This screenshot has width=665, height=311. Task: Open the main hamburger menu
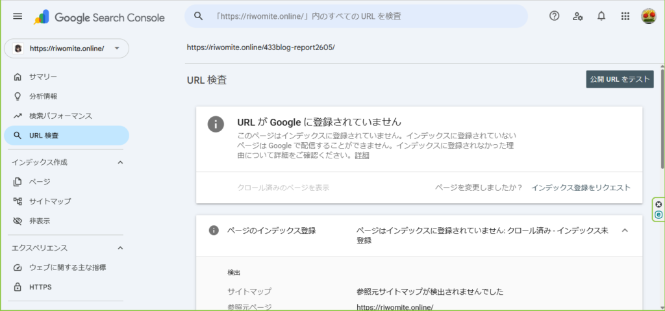coord(18,16)
